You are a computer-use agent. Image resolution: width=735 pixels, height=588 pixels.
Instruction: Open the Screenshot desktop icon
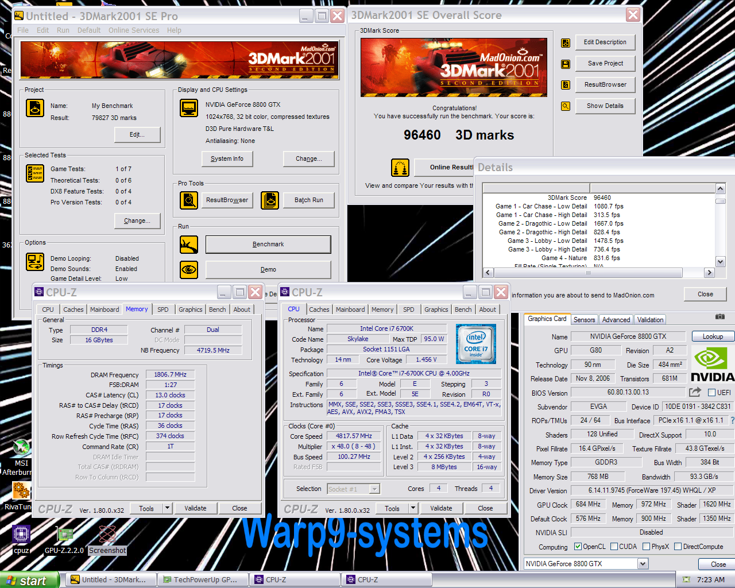107,535
